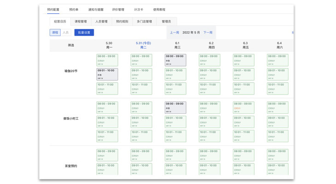Switch to 通知与提醒 tab
The height and width of the screenshot is (184, 336).
coord(96,10)
